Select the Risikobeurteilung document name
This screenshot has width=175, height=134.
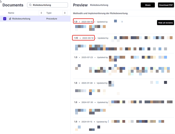[x=21, y=19]
